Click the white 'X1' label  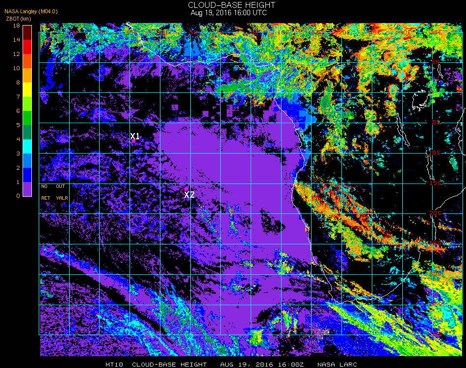click(x=135, y=136)
